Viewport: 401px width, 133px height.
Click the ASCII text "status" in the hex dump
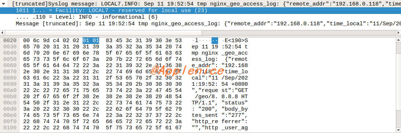[x=235, y=103]
